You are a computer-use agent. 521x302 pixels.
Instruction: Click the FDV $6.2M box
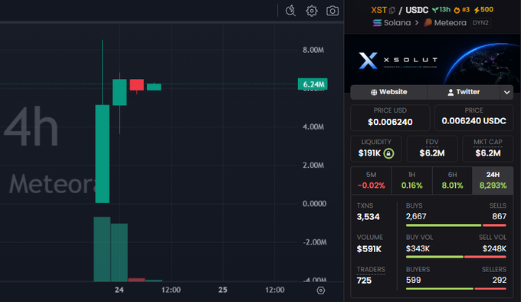pyautogui.click(x=432, y=149)
